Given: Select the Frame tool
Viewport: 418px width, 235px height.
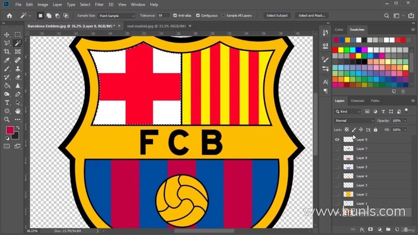Looking at the screenshot, I should click(17, 51).
